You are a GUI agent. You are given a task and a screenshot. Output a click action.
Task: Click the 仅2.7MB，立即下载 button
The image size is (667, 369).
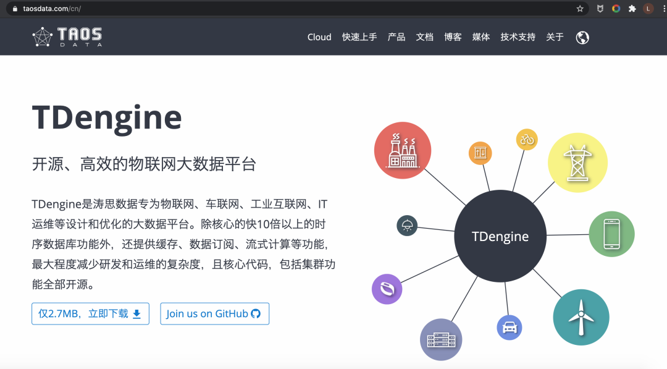tap(91, 313)
